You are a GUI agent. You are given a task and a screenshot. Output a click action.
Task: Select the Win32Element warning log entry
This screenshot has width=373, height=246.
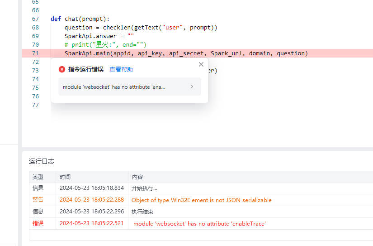[x=201, y=200]
